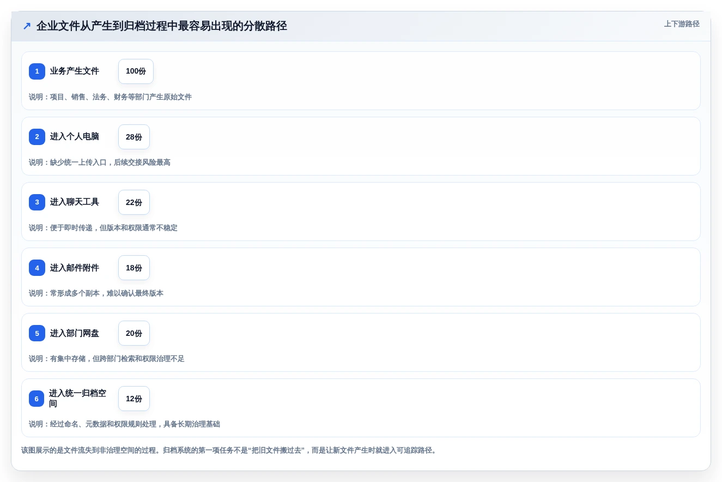Click the 100份 value pill
Viewport: 722px width, 482px height.
tap(136, 71)
